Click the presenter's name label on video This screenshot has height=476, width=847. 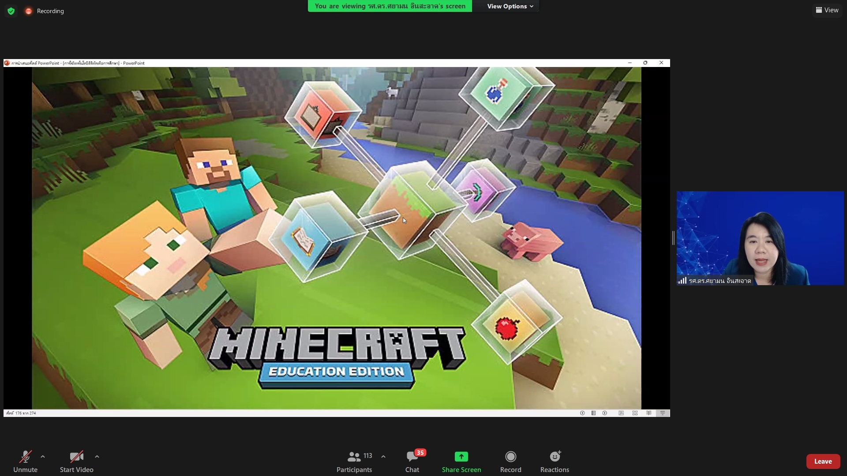click(720, 281)
